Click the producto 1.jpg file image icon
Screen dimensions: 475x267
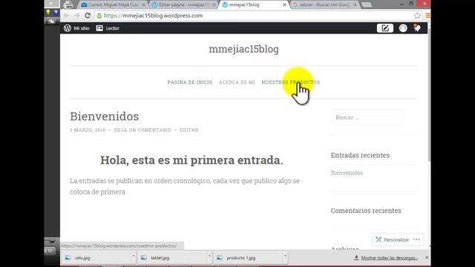pyautogui.click(x=220, y=258)
